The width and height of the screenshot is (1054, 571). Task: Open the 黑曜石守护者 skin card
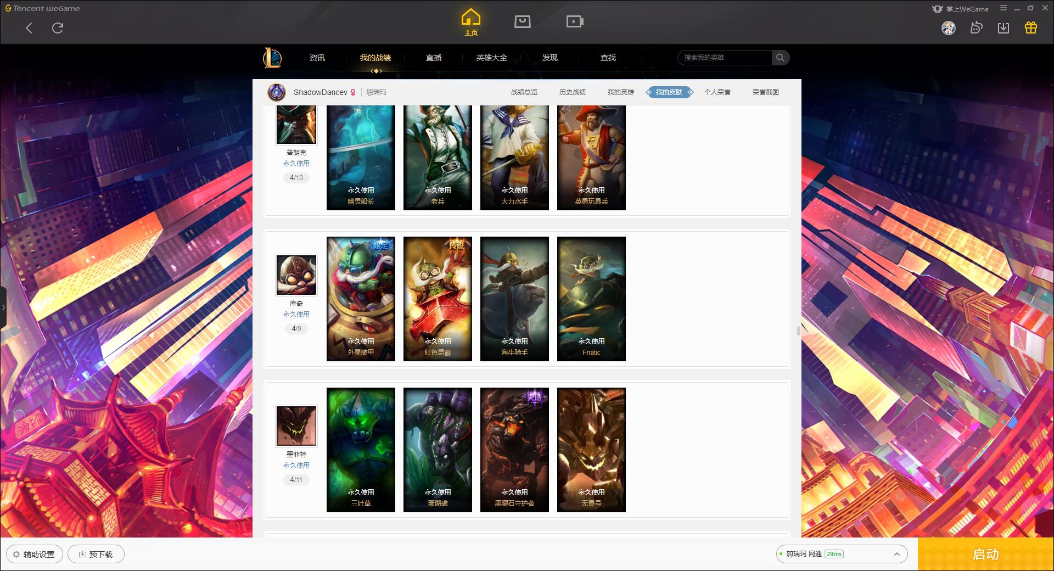pyautogui.click(x=514, y=450)
